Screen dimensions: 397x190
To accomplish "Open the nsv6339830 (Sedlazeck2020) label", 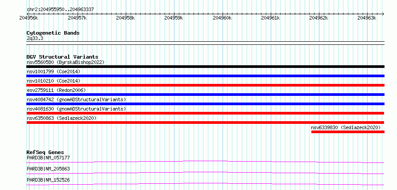I will 346,127.
